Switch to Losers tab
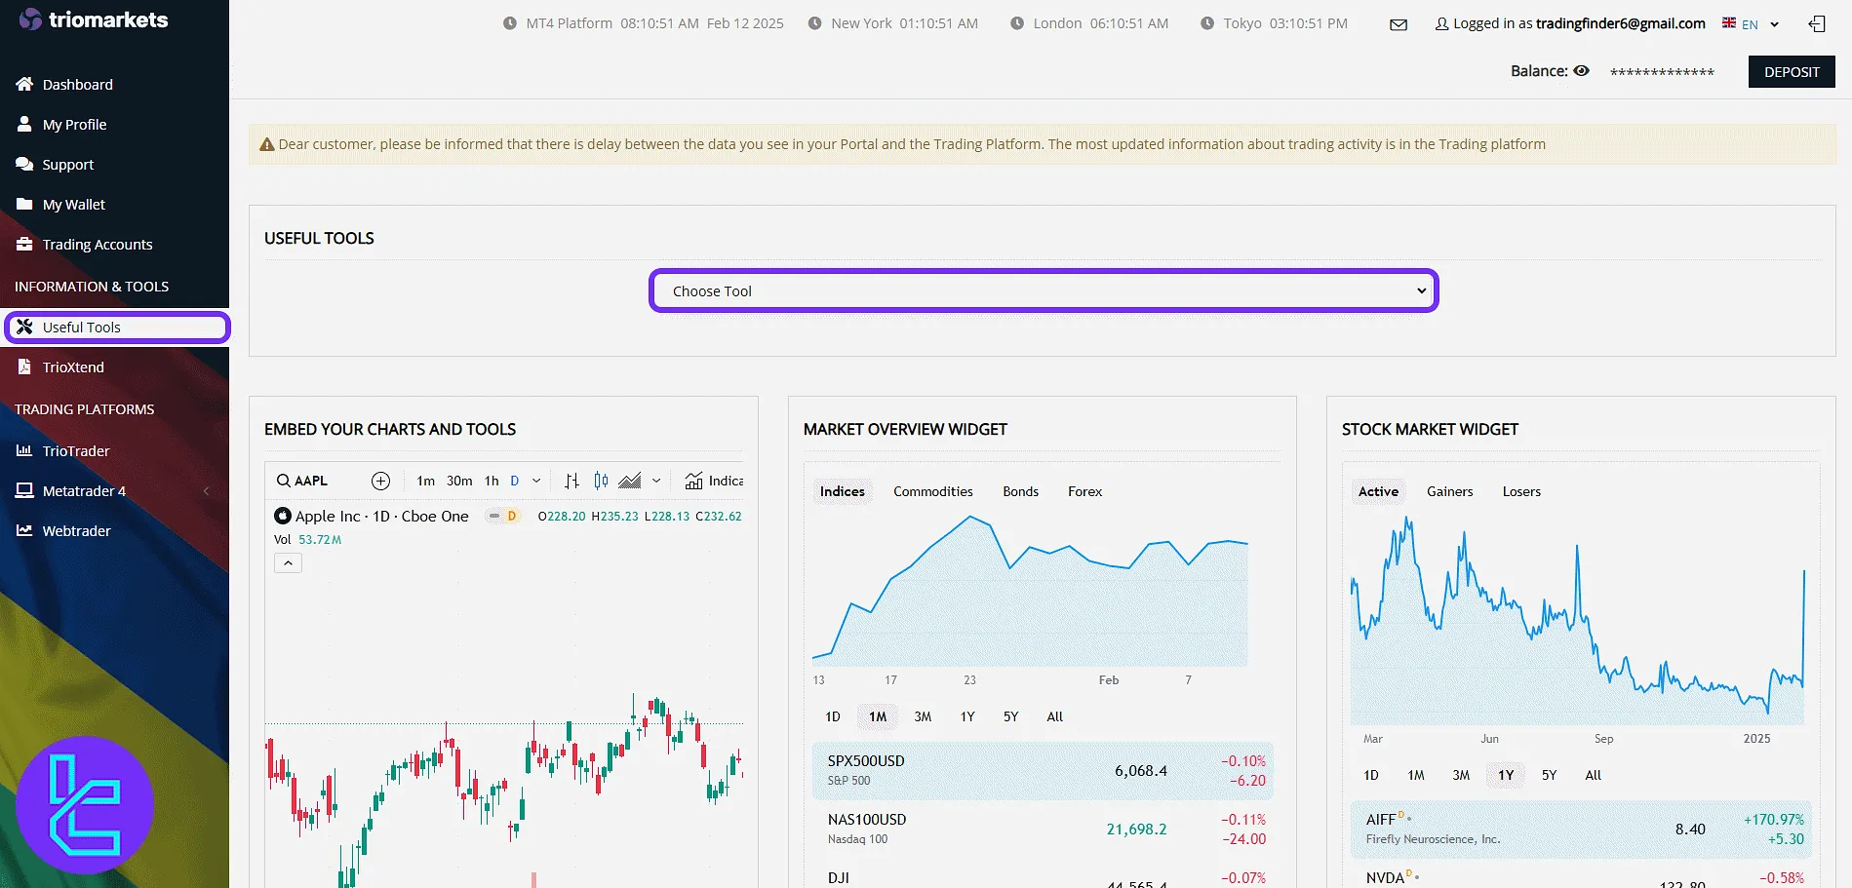The width and height of the screenshot is (1852, 888). click(1521, 491)
